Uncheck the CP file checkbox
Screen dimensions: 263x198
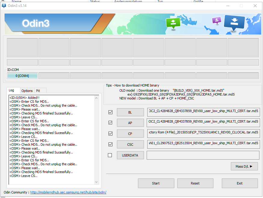click(x=110, y=134)
